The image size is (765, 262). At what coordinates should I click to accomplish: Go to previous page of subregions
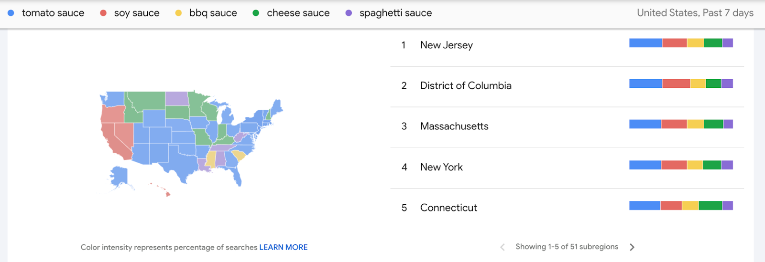(502, 247)
